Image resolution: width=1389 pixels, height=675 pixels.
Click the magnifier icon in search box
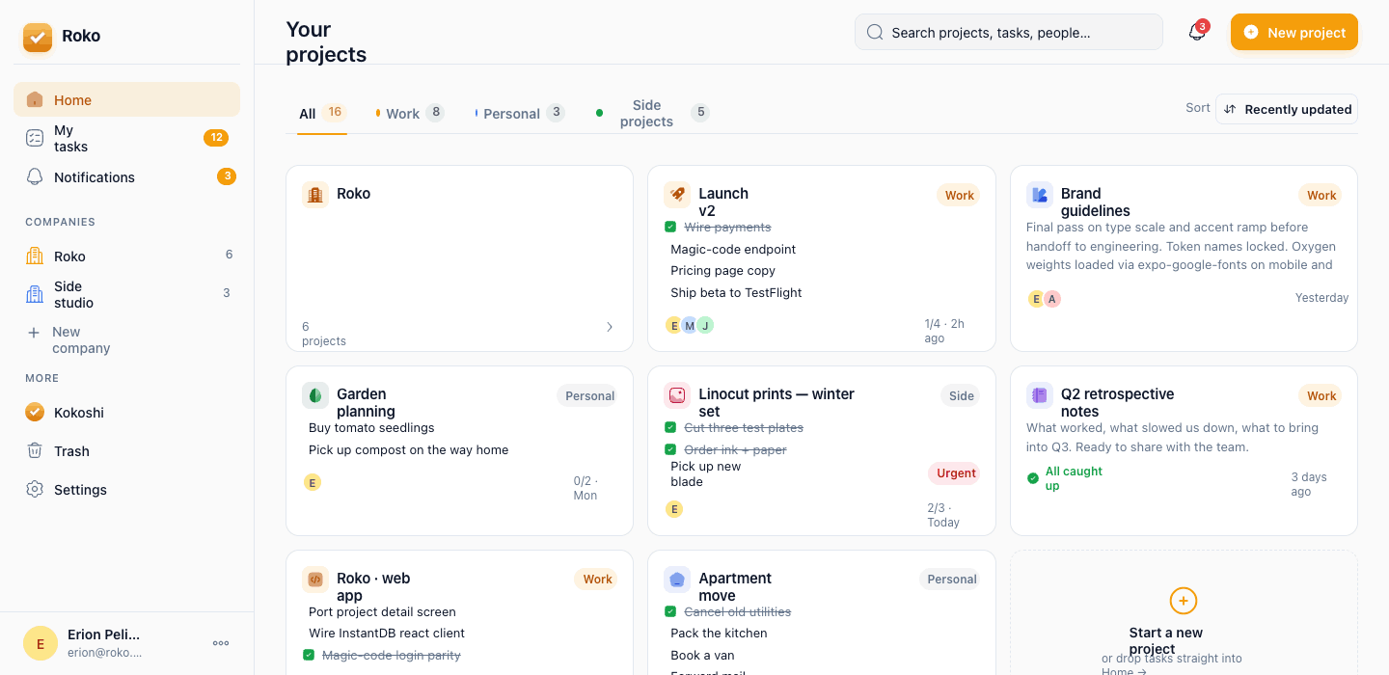(875, 32)
